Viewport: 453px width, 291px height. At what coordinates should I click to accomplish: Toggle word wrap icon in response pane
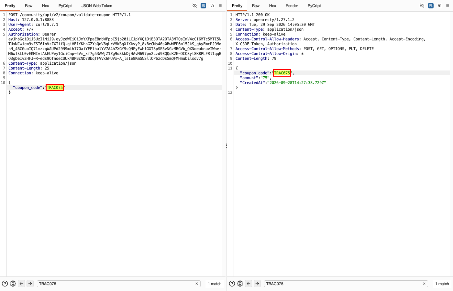coord(431,5)
